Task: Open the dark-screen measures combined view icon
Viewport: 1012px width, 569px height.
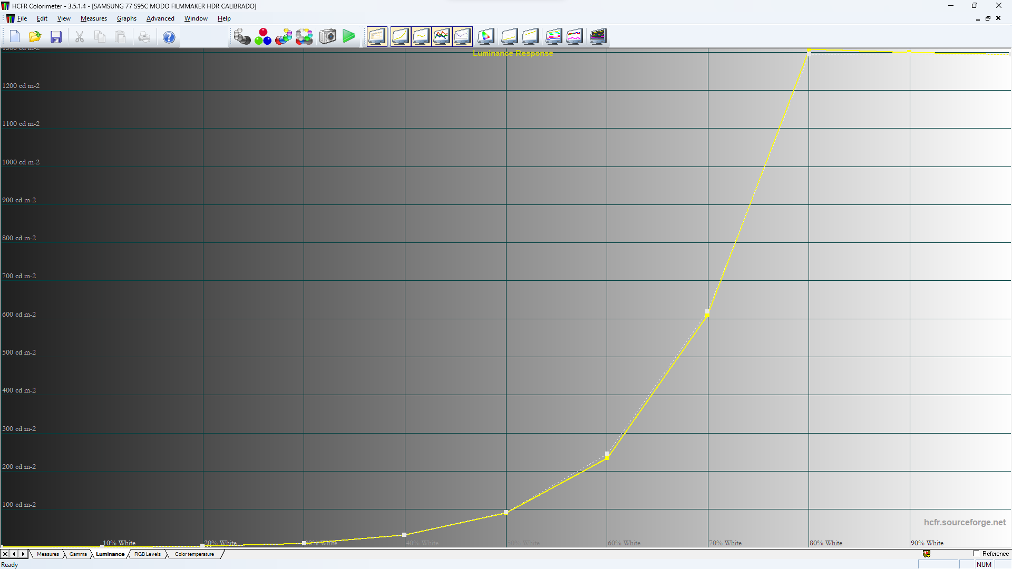Action: coord(598,36)
